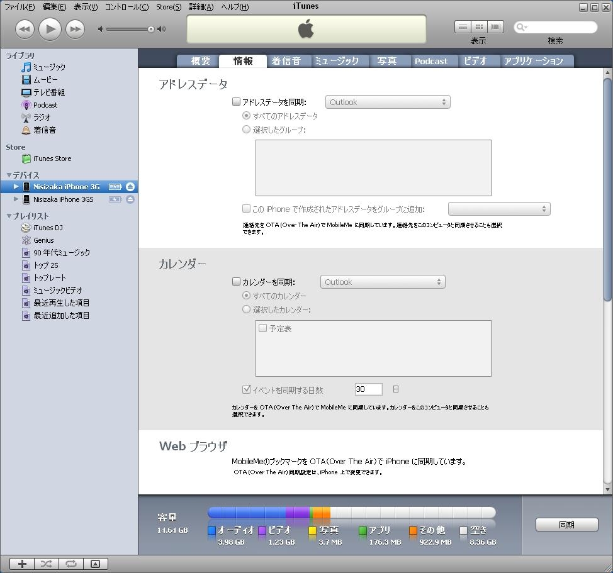This screenshot has height=573, width=613.
Task: Select すべてのカレンダー radio button
Action: 246,295
